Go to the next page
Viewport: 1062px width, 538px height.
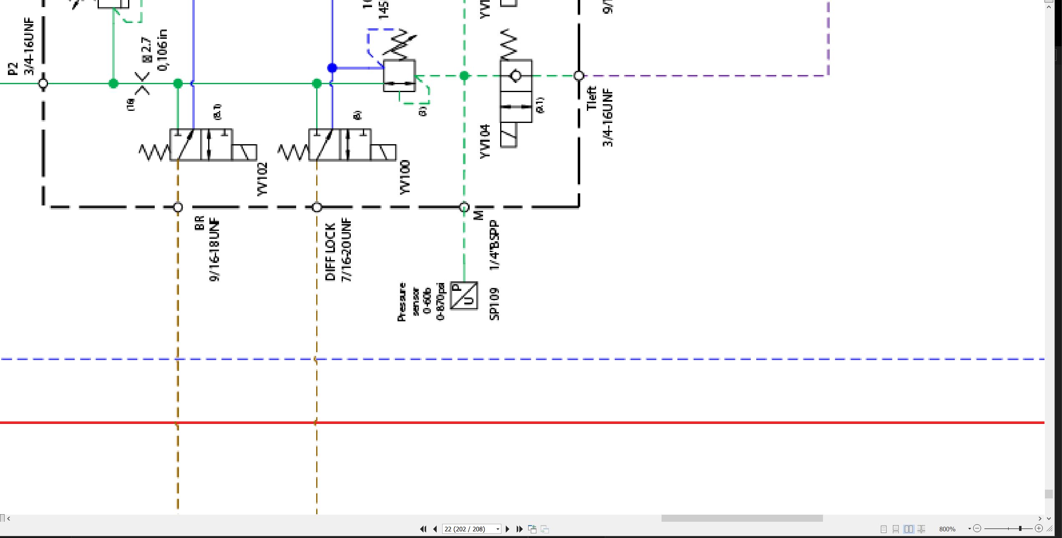click(508, 529)
